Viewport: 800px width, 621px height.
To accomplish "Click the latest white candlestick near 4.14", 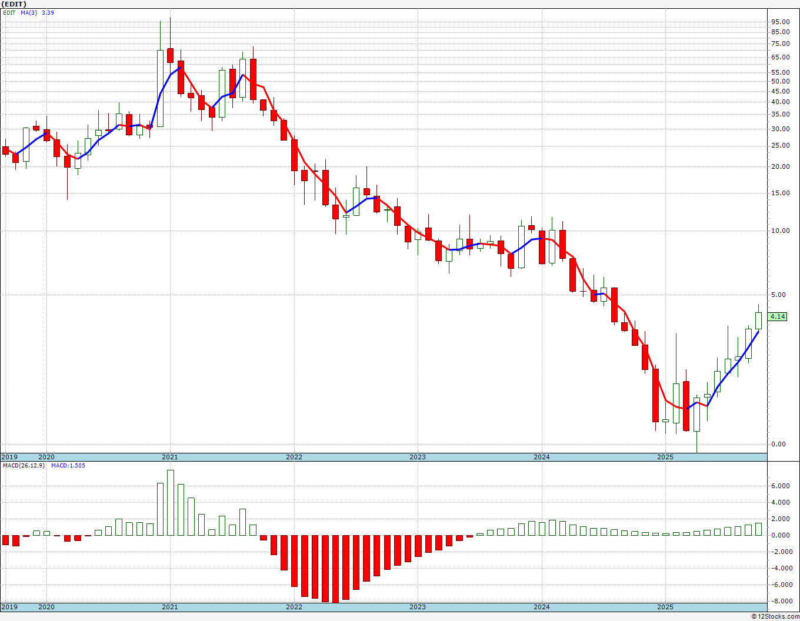I will click(759, 320).
